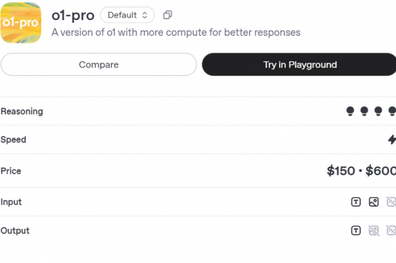Viewport: 396px width, 263px height.
Task: Click the model description subtitle text
Action: (x=176, y=32)
